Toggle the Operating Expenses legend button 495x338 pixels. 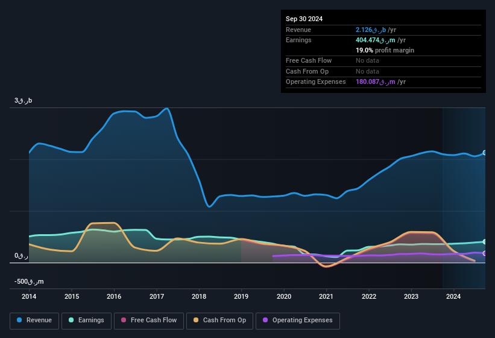point(298,320)
